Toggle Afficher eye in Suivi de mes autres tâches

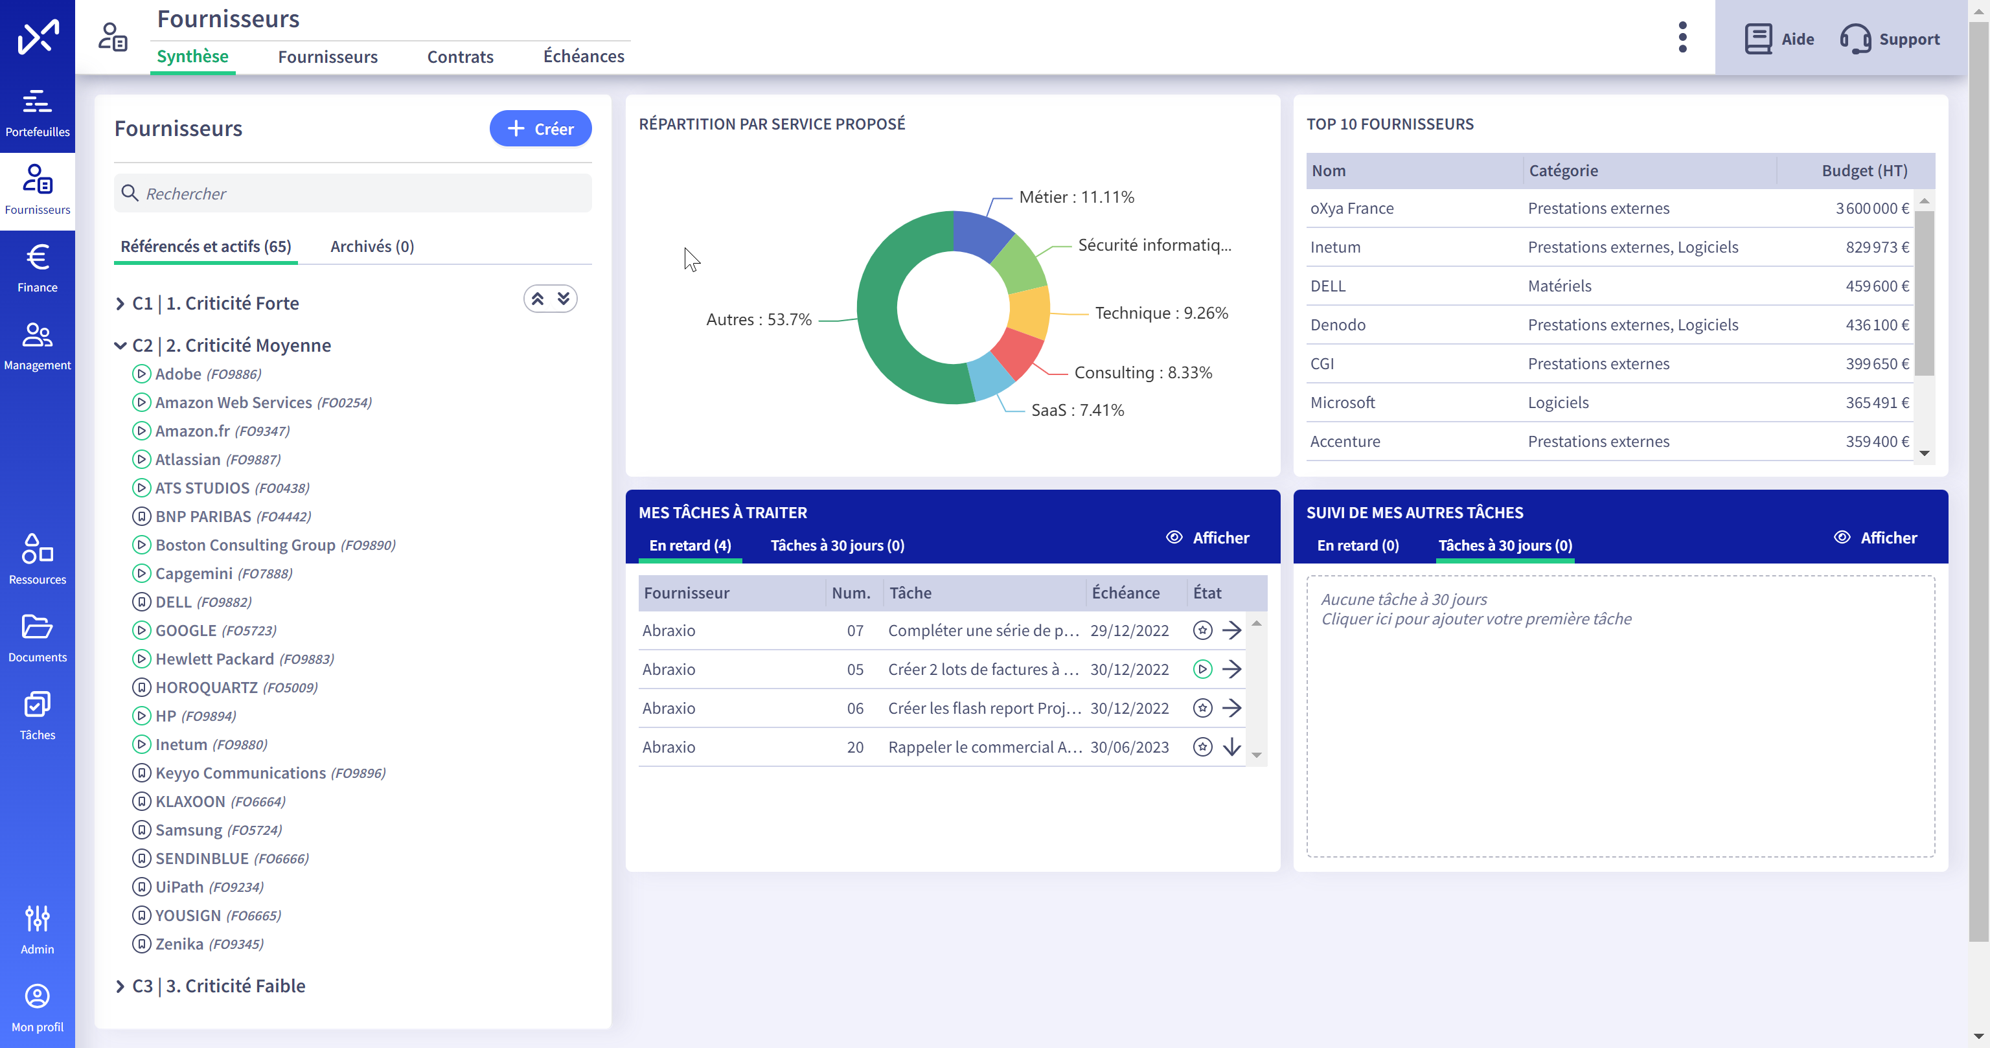[1842, 538]
